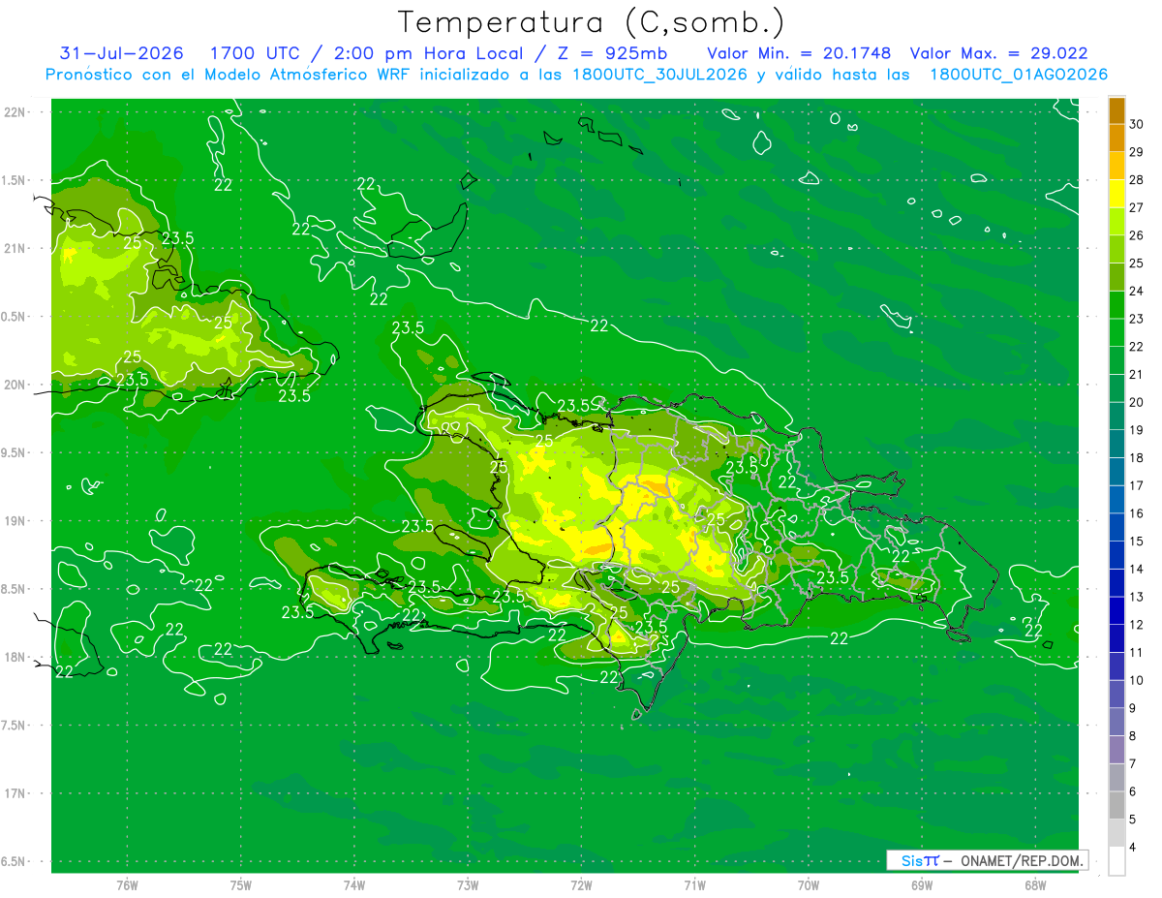Image resolution: width=1162 pixels, height=898 pixels.
Task: Click the date text "31-Jul-2026"
Action: (121, 53)
